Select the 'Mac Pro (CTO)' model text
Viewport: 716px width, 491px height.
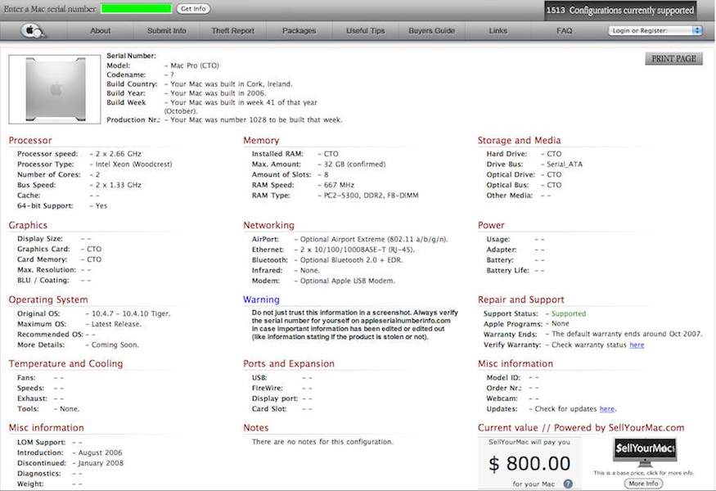point(195,65)
